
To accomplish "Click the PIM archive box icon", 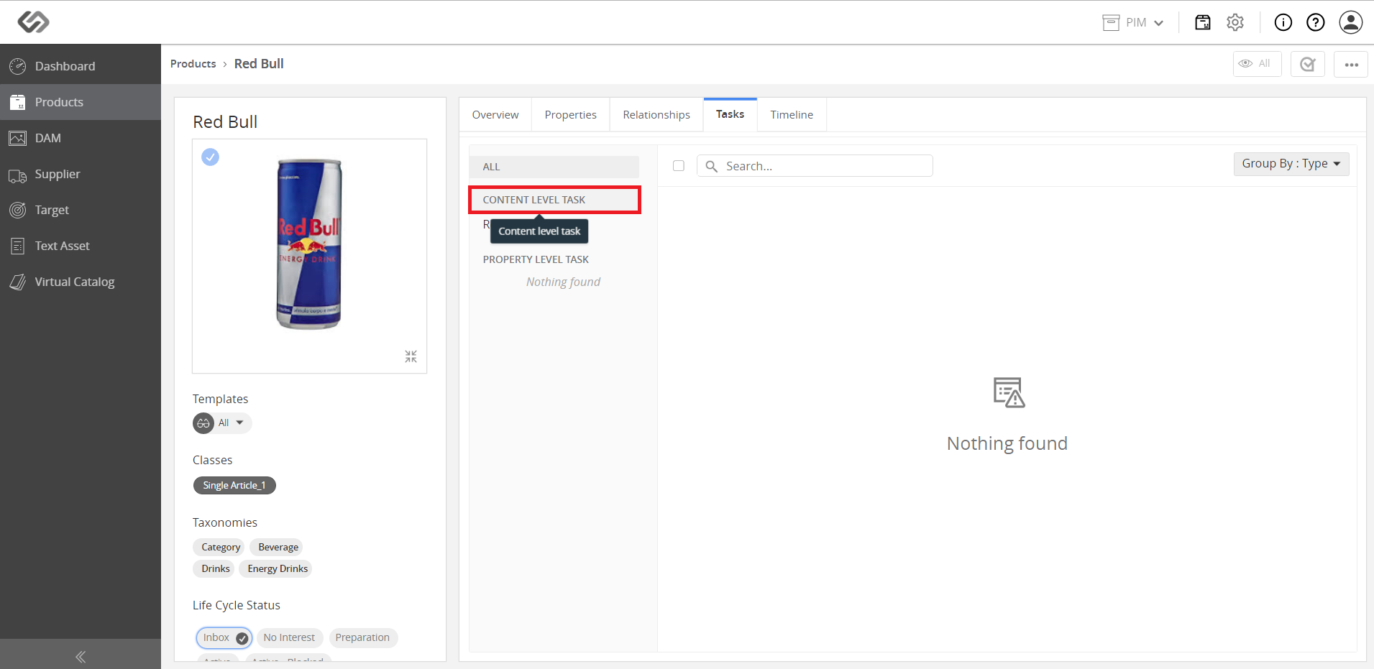I will coord(1111,23).
